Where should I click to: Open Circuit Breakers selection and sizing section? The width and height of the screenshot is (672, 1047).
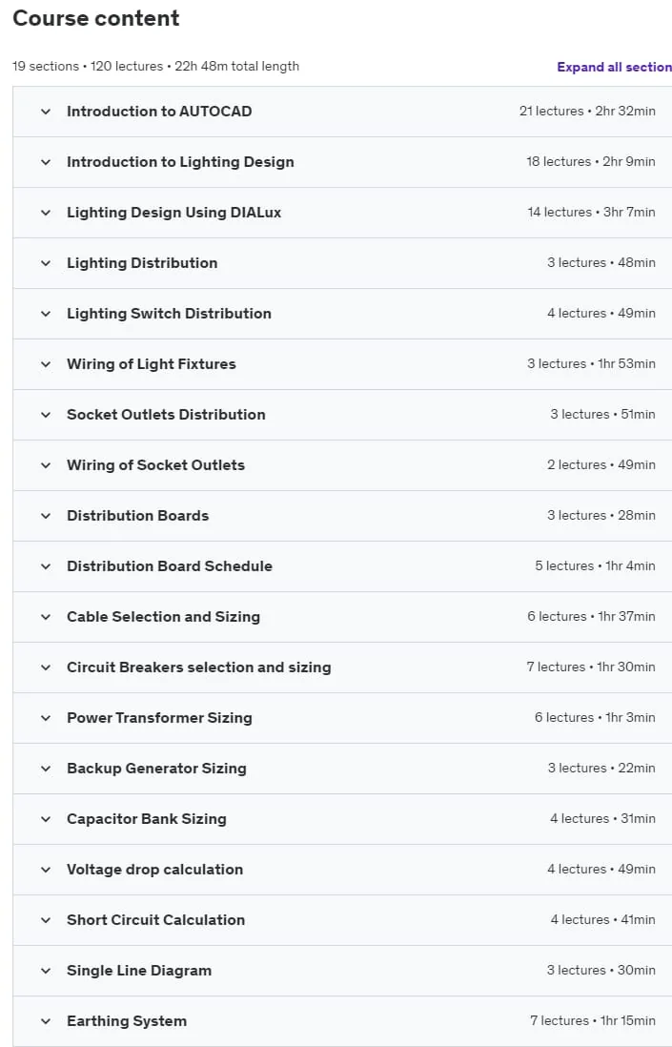342,667
